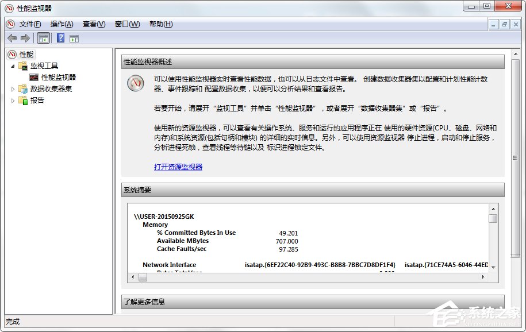
Task: Select the 数据收集器集 folder icon
Action: click(x=24, y=89)
